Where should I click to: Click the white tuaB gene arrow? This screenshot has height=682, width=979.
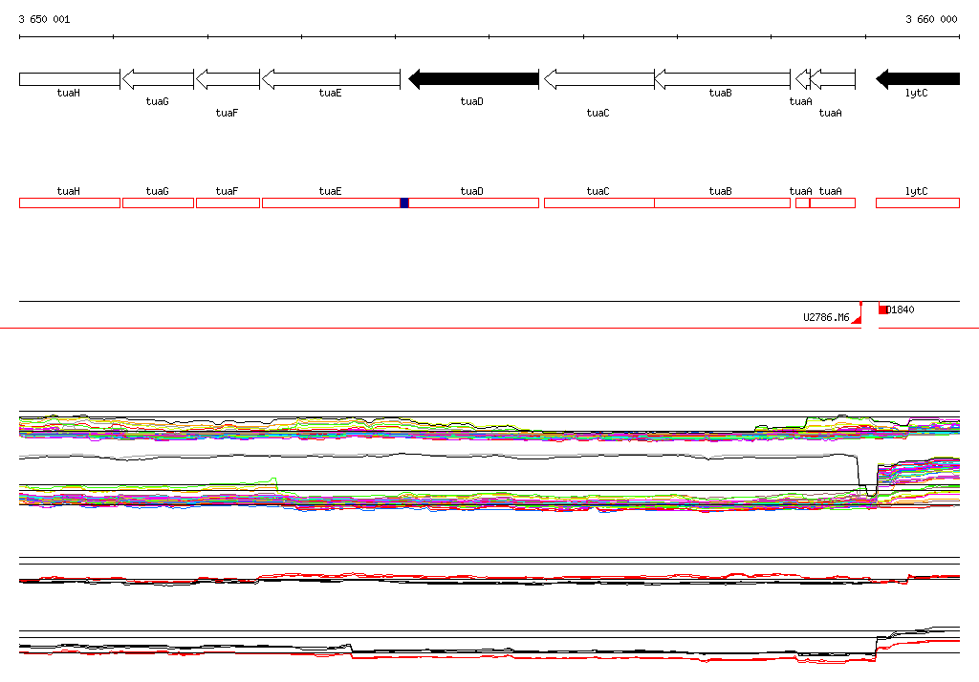pyautogui.click(x=722, y=79)
